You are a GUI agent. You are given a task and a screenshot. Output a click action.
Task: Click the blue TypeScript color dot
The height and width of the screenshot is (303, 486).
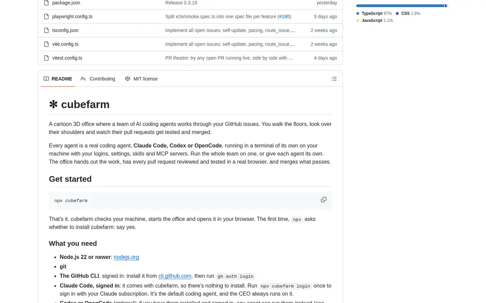point(358,13)
